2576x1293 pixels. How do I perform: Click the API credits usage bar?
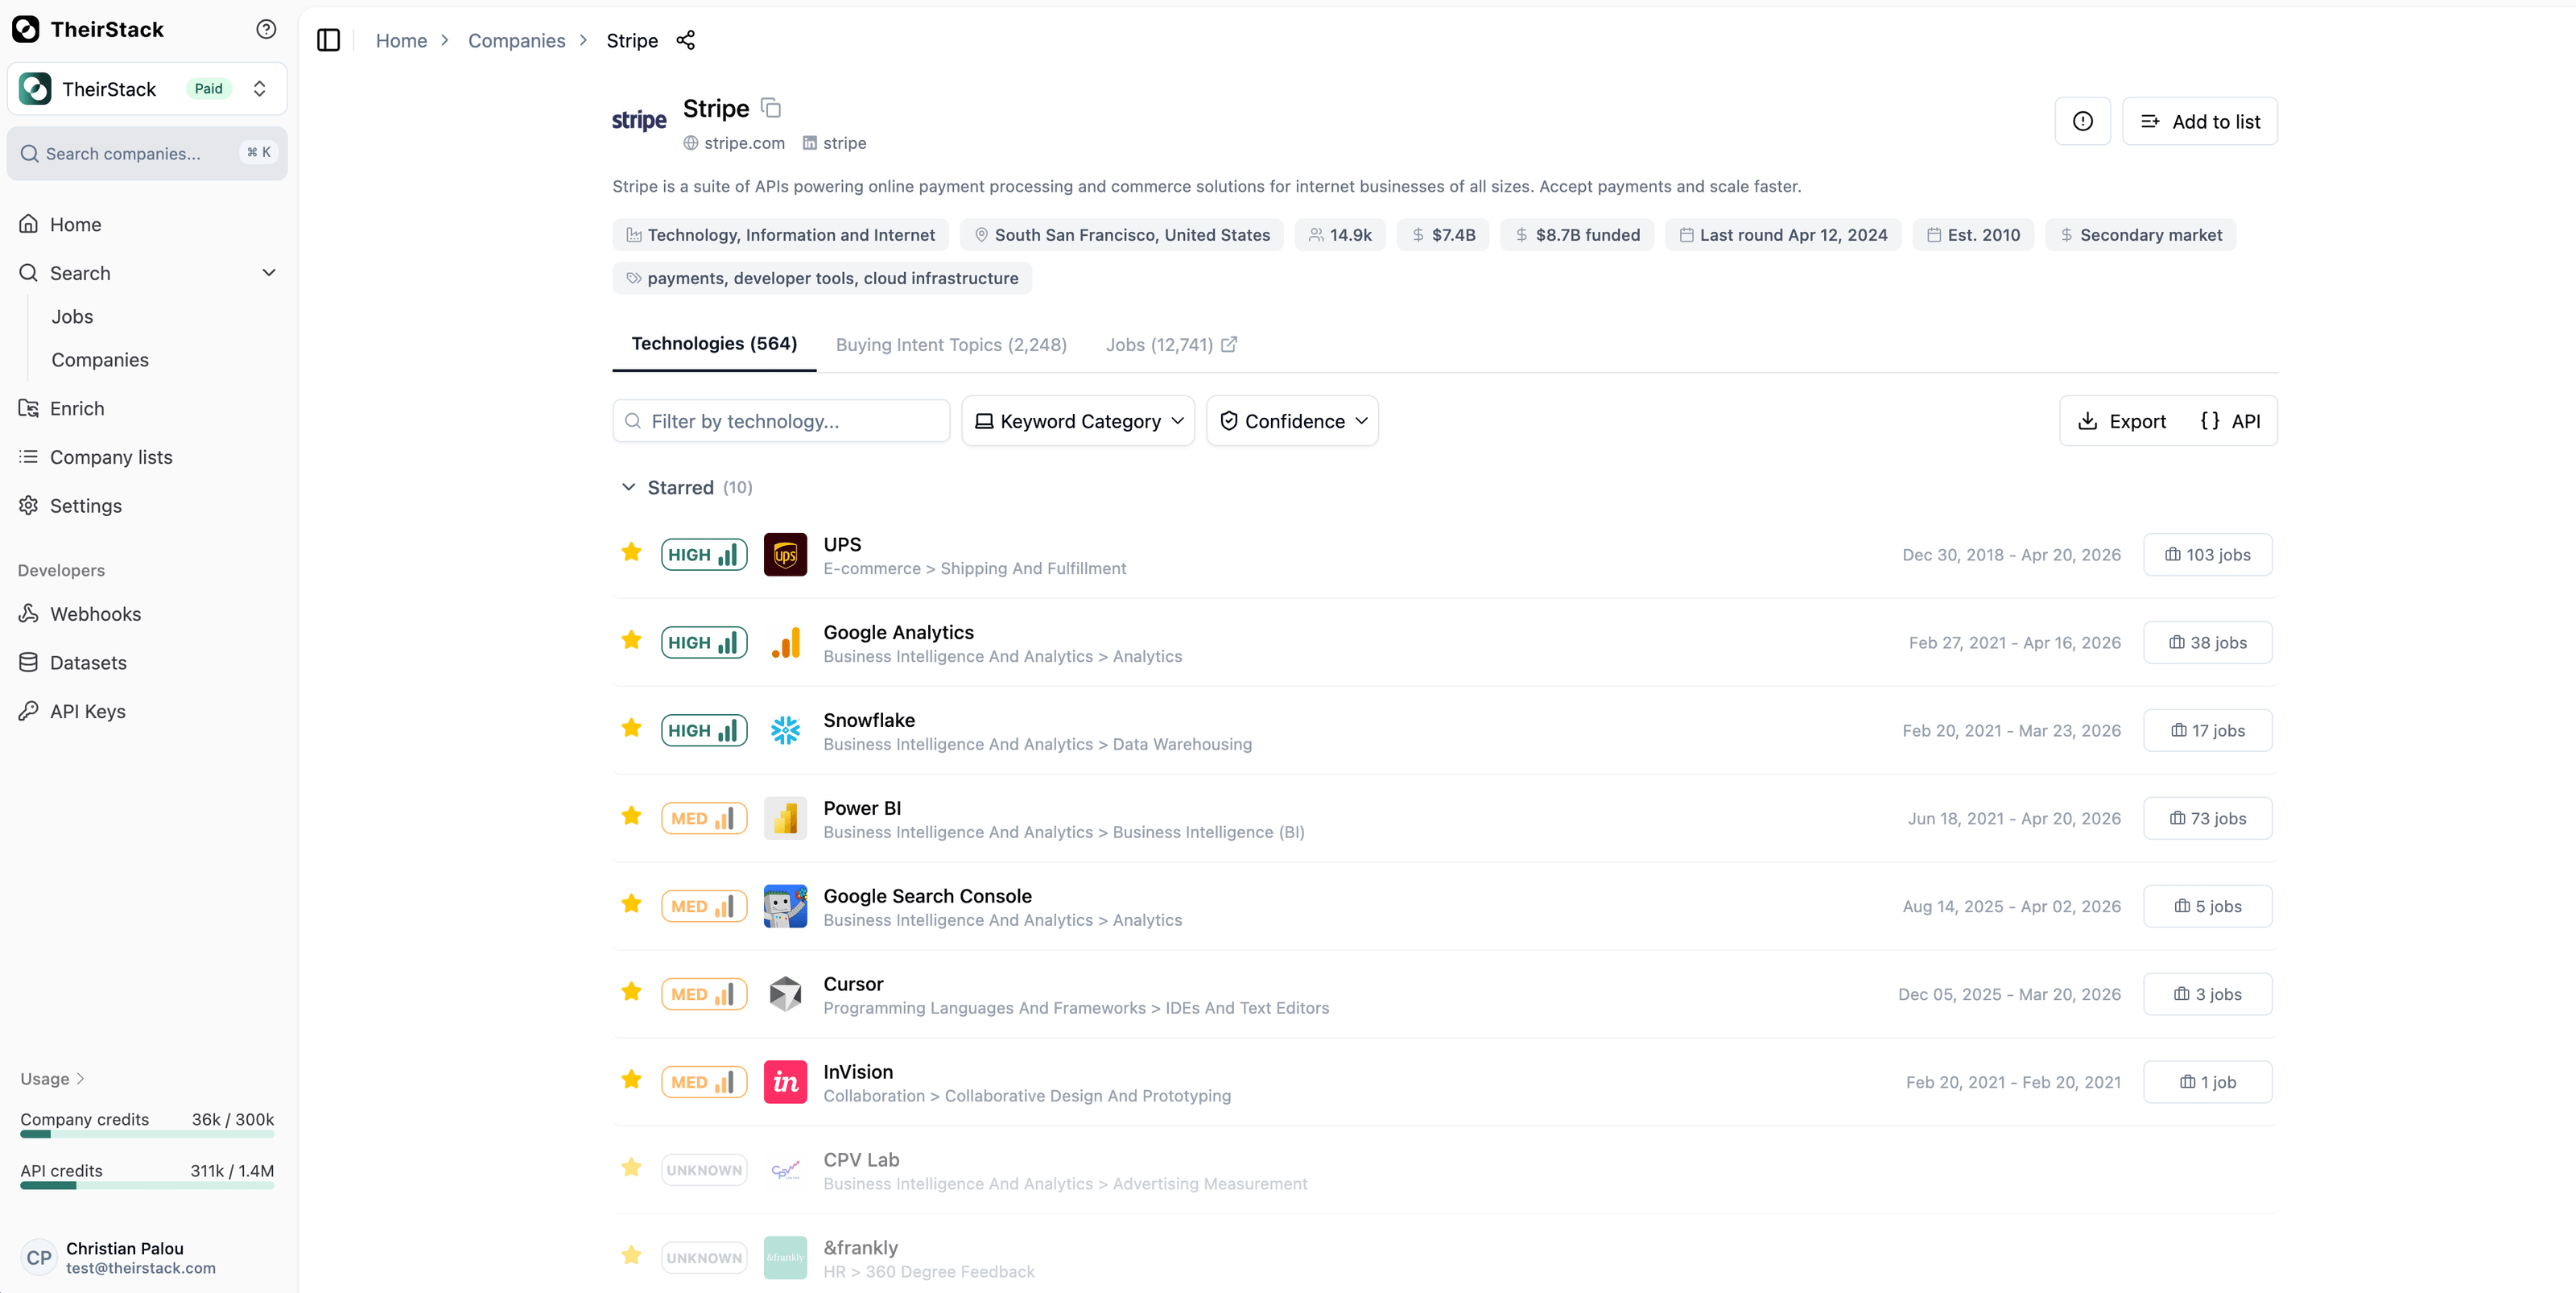coord(147,1185)
